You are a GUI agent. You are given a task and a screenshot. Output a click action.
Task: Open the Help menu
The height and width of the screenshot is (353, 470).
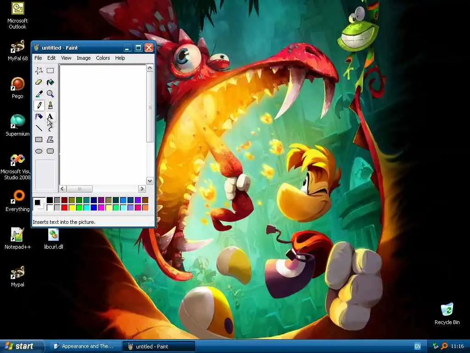120,58
